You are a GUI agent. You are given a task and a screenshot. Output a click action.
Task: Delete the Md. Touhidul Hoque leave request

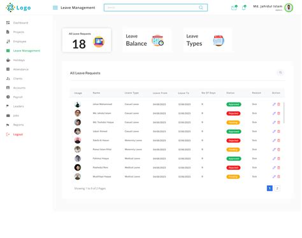click(x=279, y=122)
